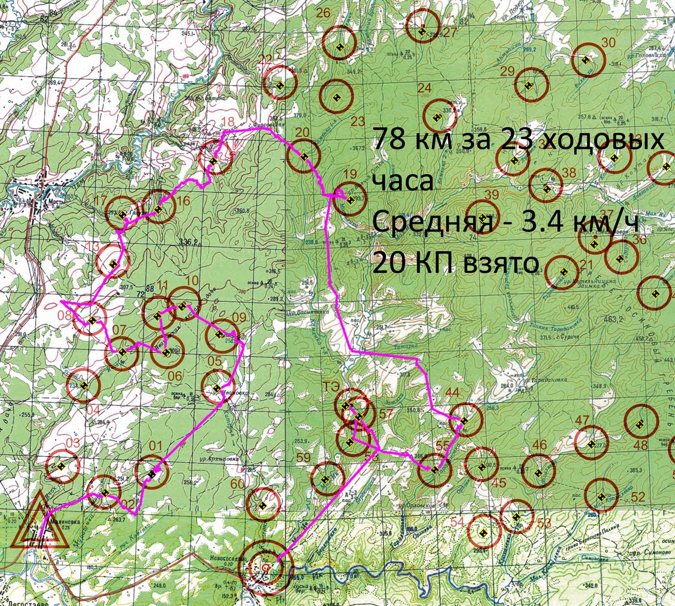Click the "20 КП взято" text
The height and width of the screenshot is (606, 675).
[455, 263]
